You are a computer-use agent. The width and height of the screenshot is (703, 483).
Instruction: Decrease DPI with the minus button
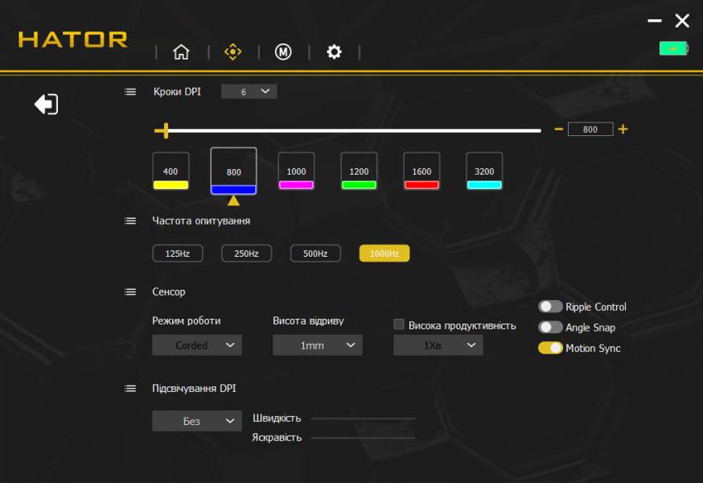click(x=558, y=130)
